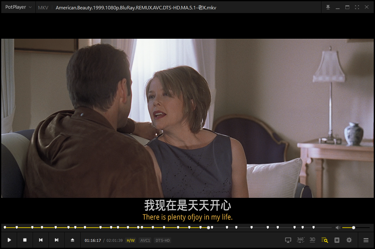Click the total duration 02:01:39
375x249 pixels.
(x=115, y=241)
